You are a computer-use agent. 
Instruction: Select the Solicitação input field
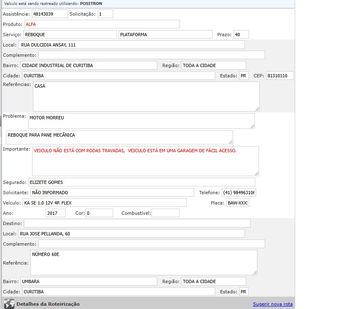pyautogui.click(x=105, y=14)
